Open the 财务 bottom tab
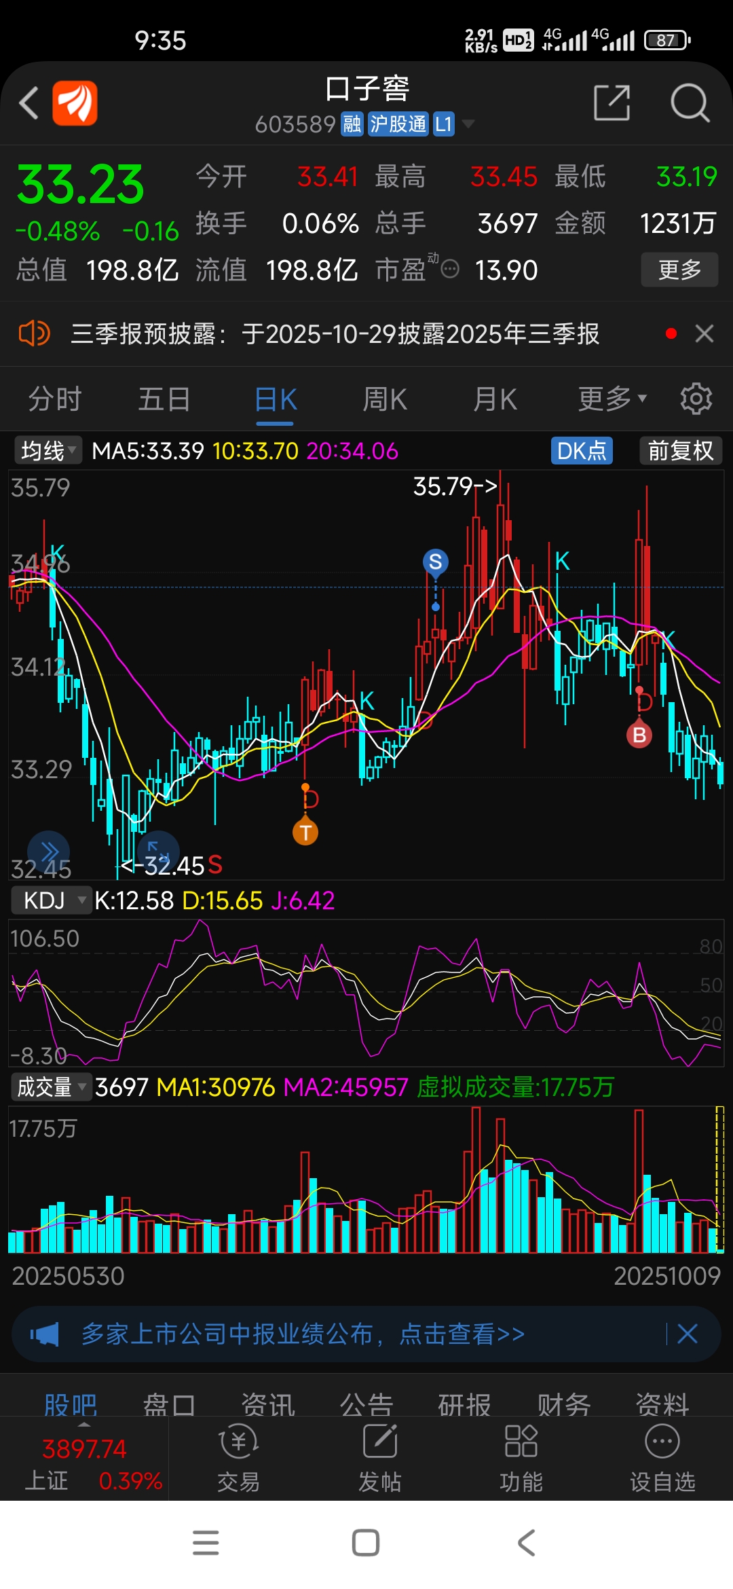Viewport: 733px width, 1589px height. coord(564,1404)
